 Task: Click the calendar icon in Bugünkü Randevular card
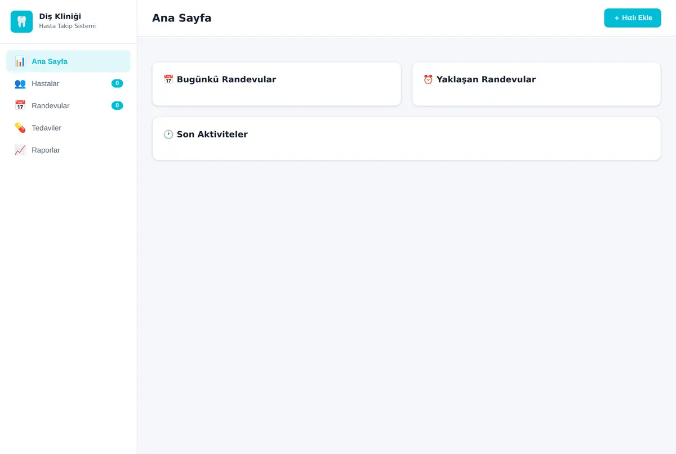click(168, 79)
